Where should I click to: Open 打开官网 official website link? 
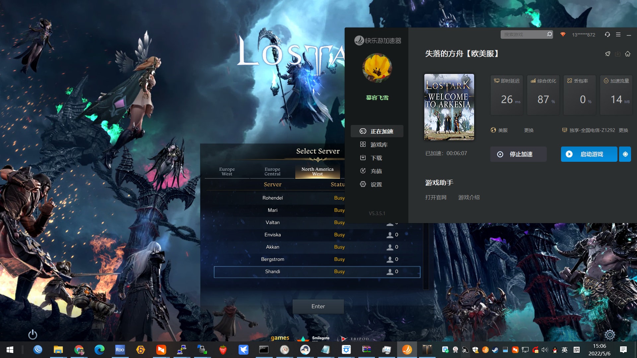point(436,198)
